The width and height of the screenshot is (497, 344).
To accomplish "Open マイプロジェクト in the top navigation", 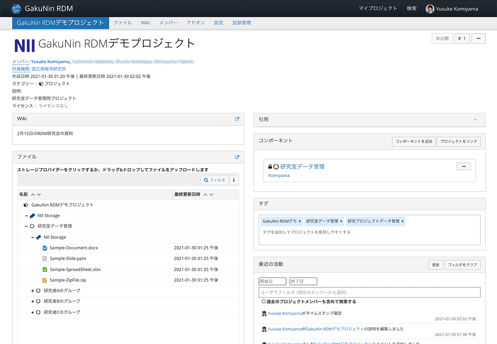I will [x=378, y=8].
